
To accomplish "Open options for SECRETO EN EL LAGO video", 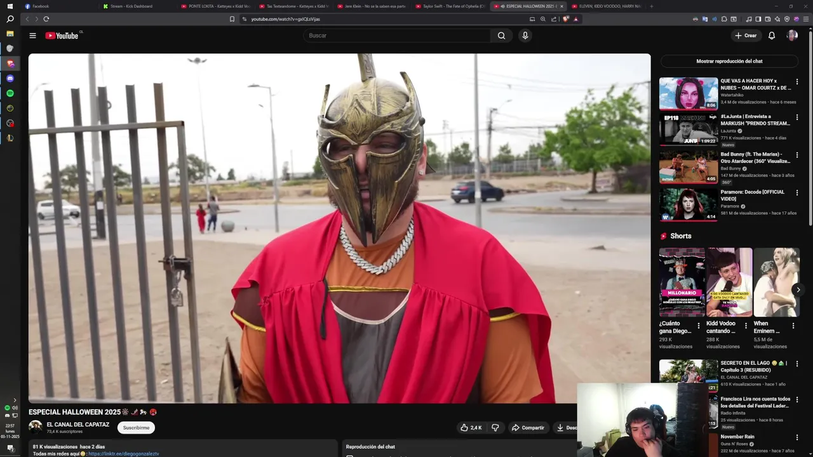I will tap(796, 364).
